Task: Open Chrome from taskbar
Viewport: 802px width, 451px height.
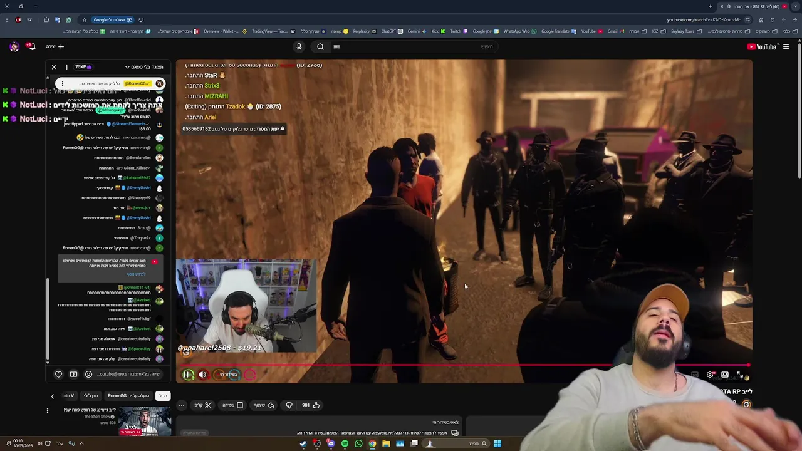Action: tap(372, 443)
